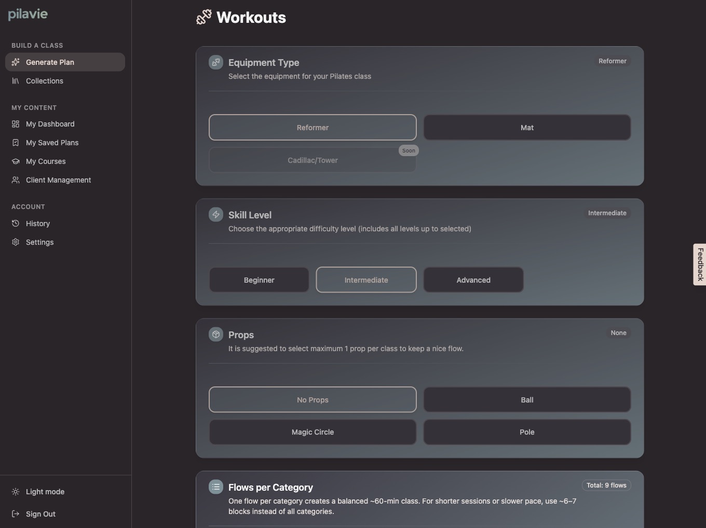
Task: Select the Cadillac/Tower equipment option
Action: pyautogui.click(x=313, y=160)
